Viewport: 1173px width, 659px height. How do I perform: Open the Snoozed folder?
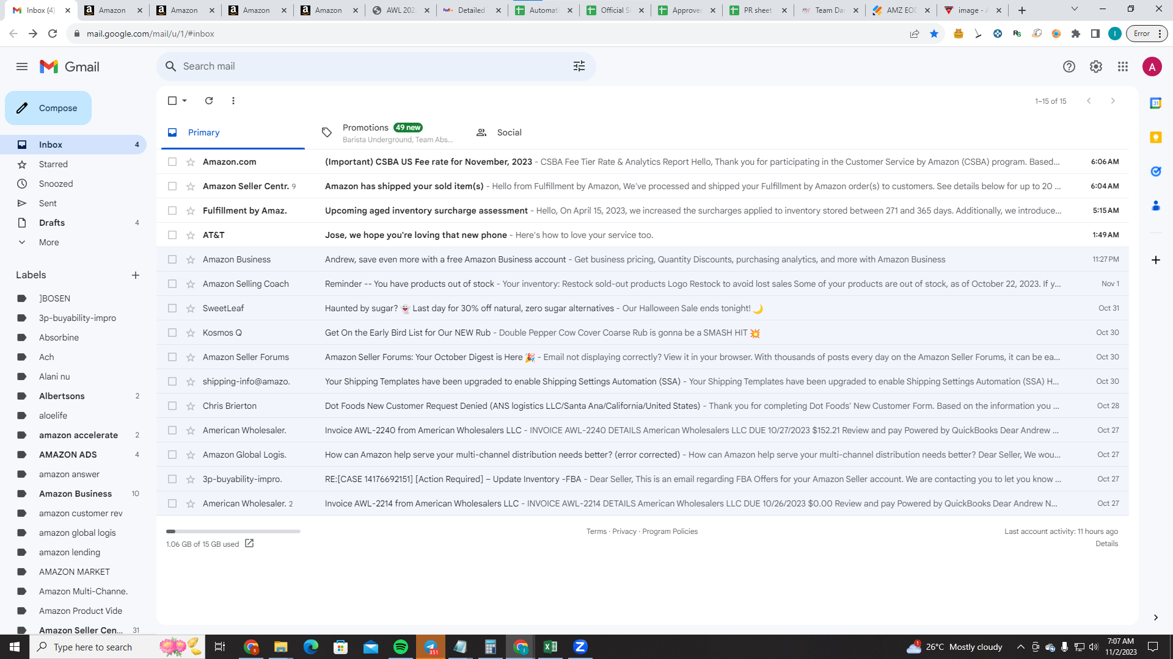[x=56, y=184]
